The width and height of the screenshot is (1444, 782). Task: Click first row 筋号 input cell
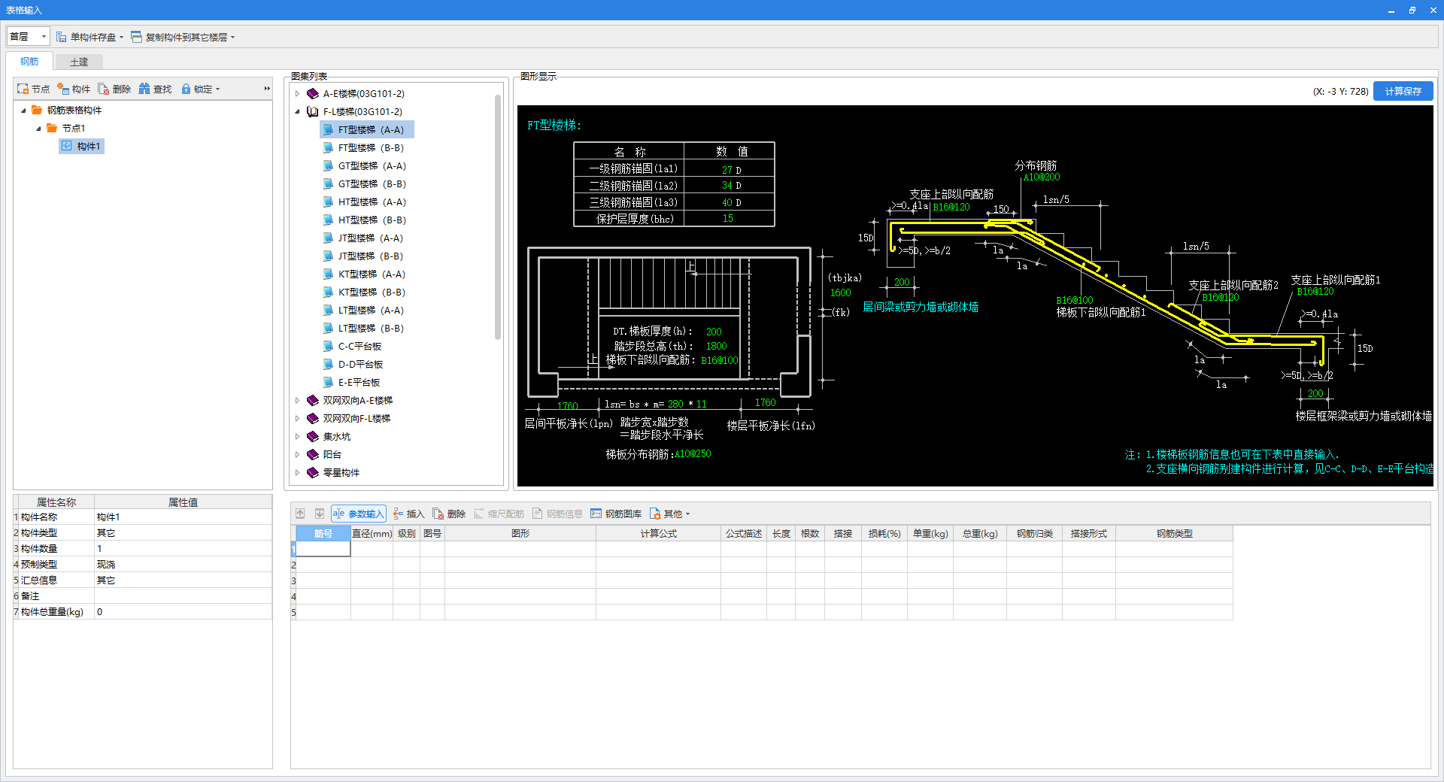(323, 550)
